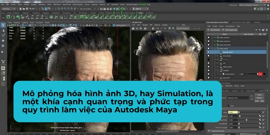
Task: Click the 1:1 real size icon in Render View
Action: coord(165,28)
